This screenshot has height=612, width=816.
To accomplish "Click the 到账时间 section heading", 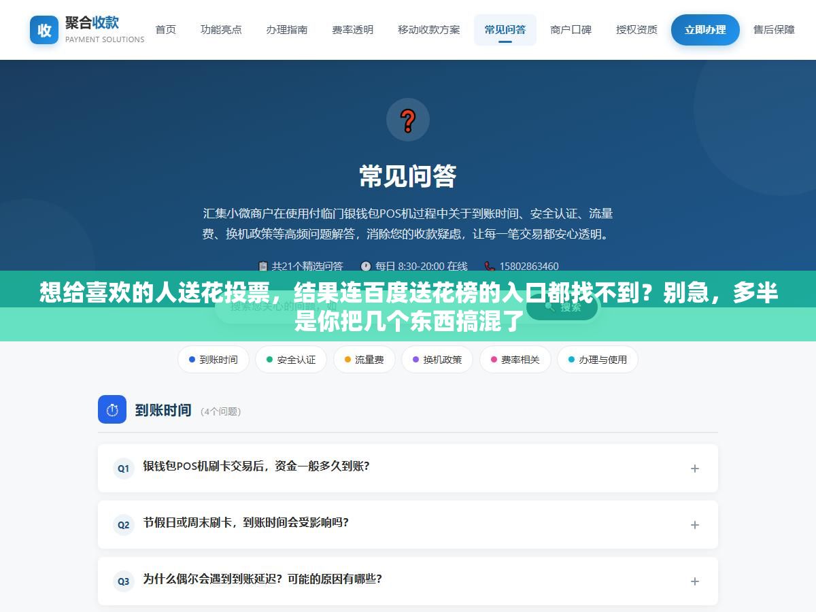I will click(x=163, y=410).
